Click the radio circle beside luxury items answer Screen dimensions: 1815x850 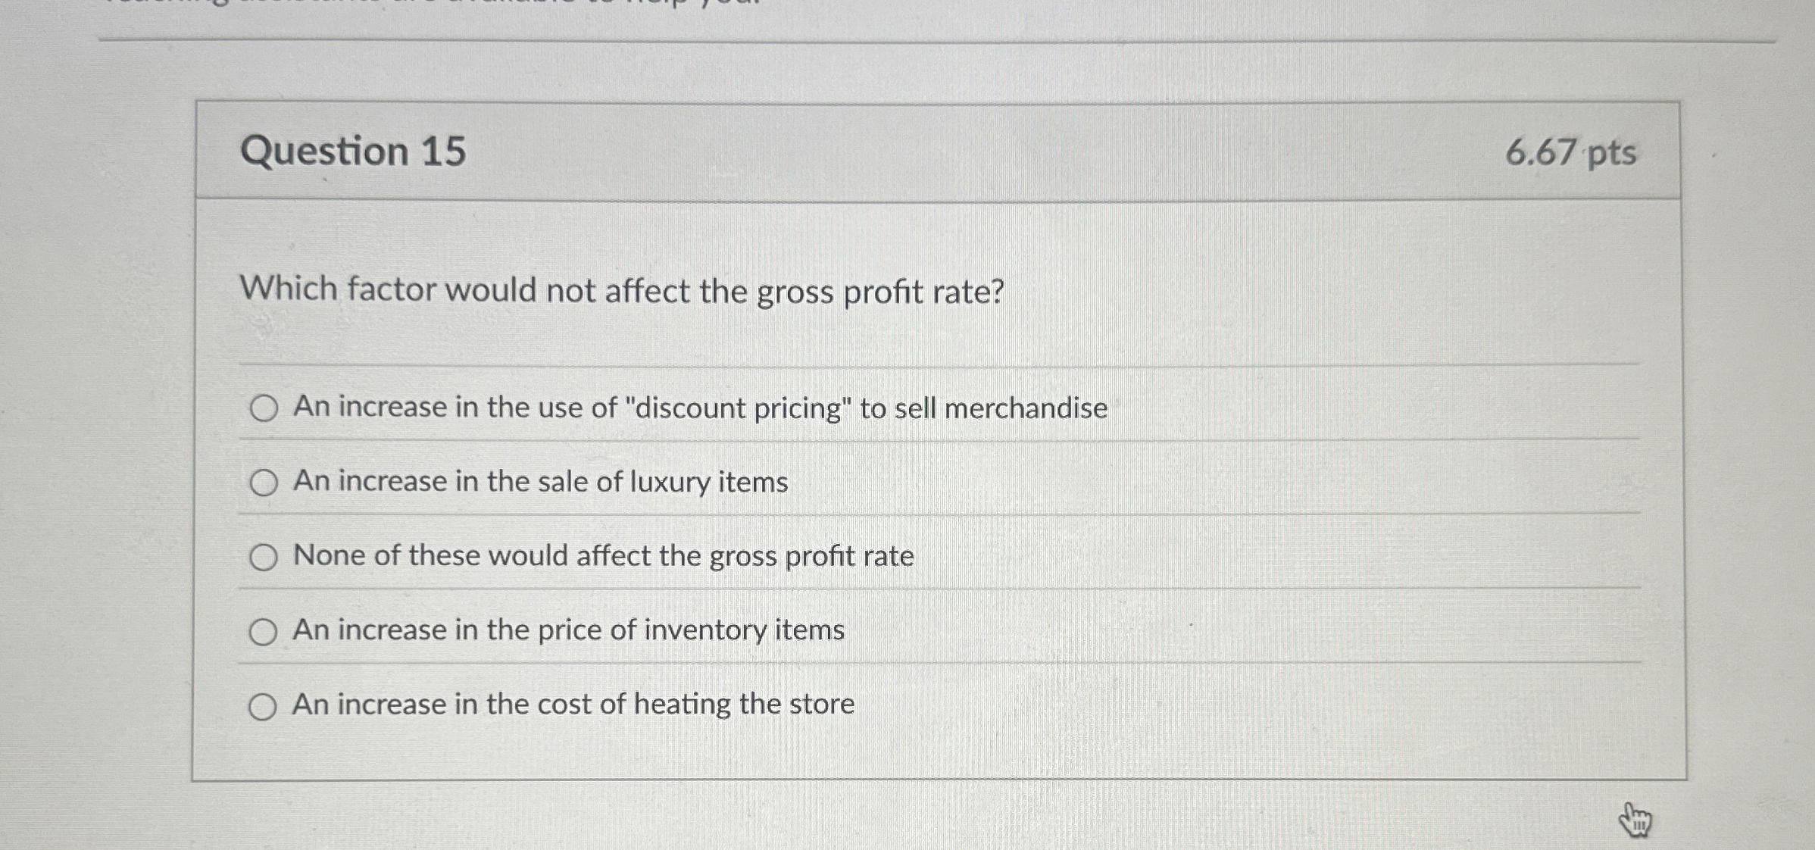264,483
